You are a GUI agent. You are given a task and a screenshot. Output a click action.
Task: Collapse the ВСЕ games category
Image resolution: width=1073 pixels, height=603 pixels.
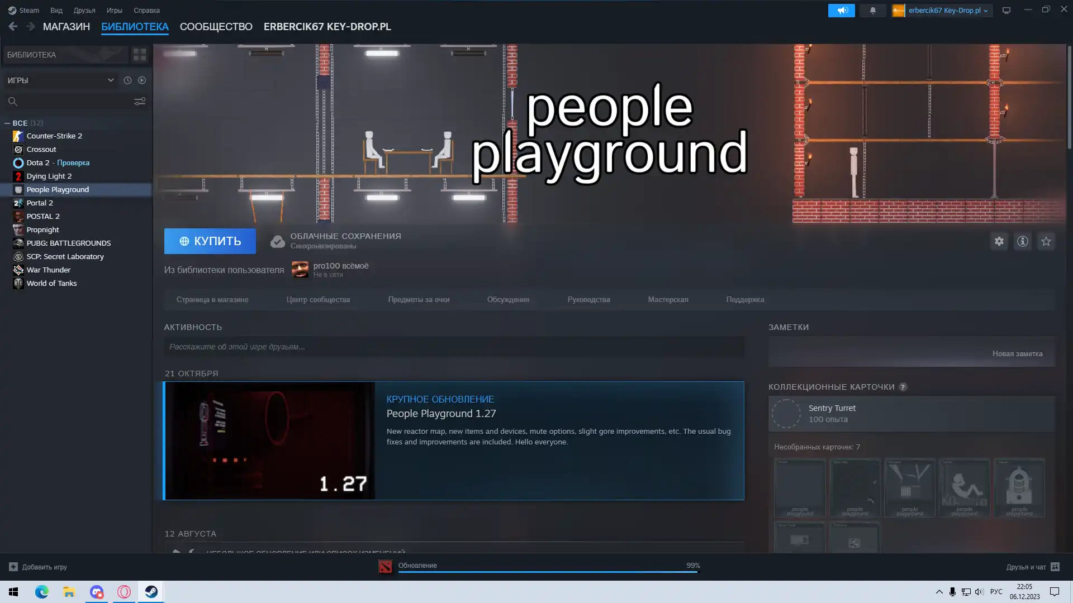[7, 123]
